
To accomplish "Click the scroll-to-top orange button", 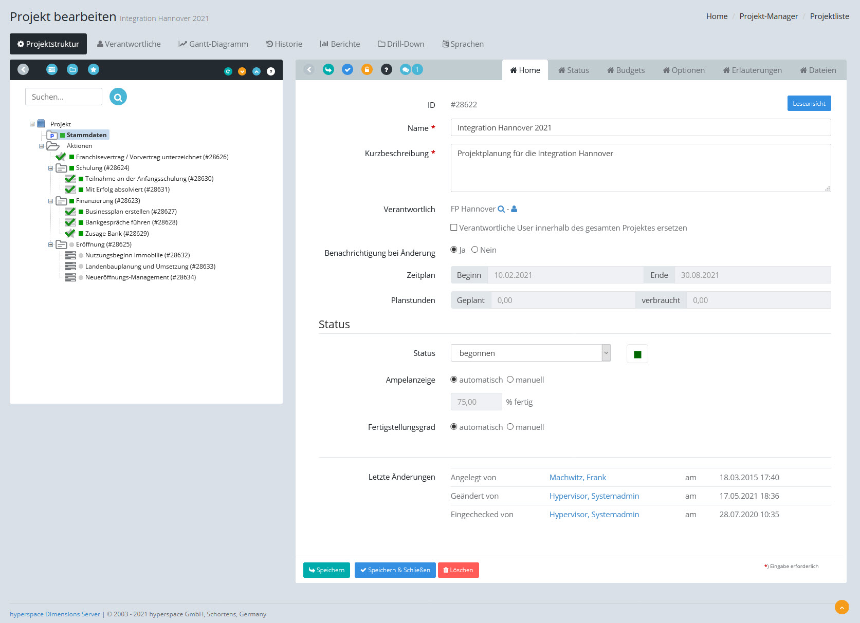I will pyautogui.click(x=841, y=607).
